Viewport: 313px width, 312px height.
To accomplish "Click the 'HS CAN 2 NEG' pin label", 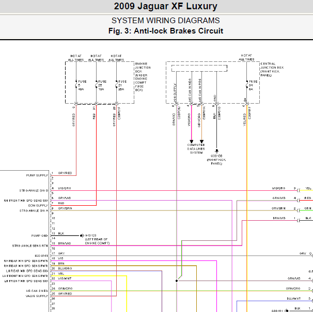I will click(x=37, y=291).
